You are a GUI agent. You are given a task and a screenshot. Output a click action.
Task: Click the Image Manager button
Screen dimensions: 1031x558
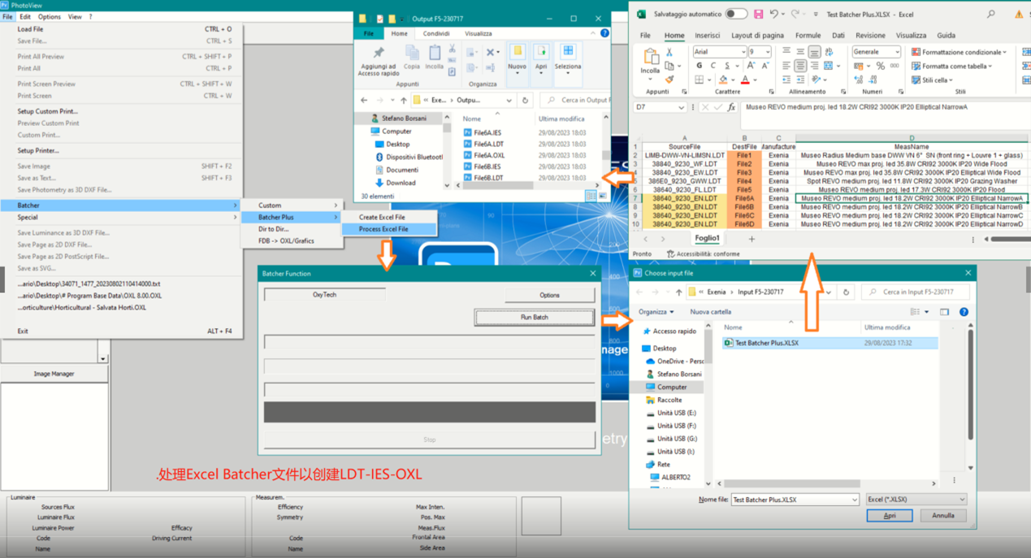[x=54, y=374]
